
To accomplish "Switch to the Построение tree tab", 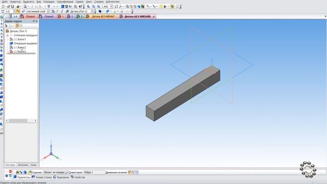I will (10, 165).
